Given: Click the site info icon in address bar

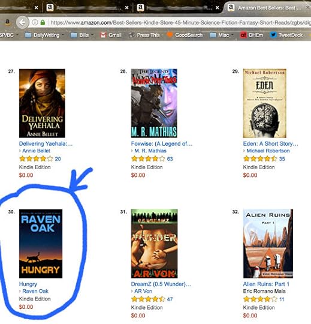Looking at the screenshot, I should pyautogui.click(x=35, y=22).
